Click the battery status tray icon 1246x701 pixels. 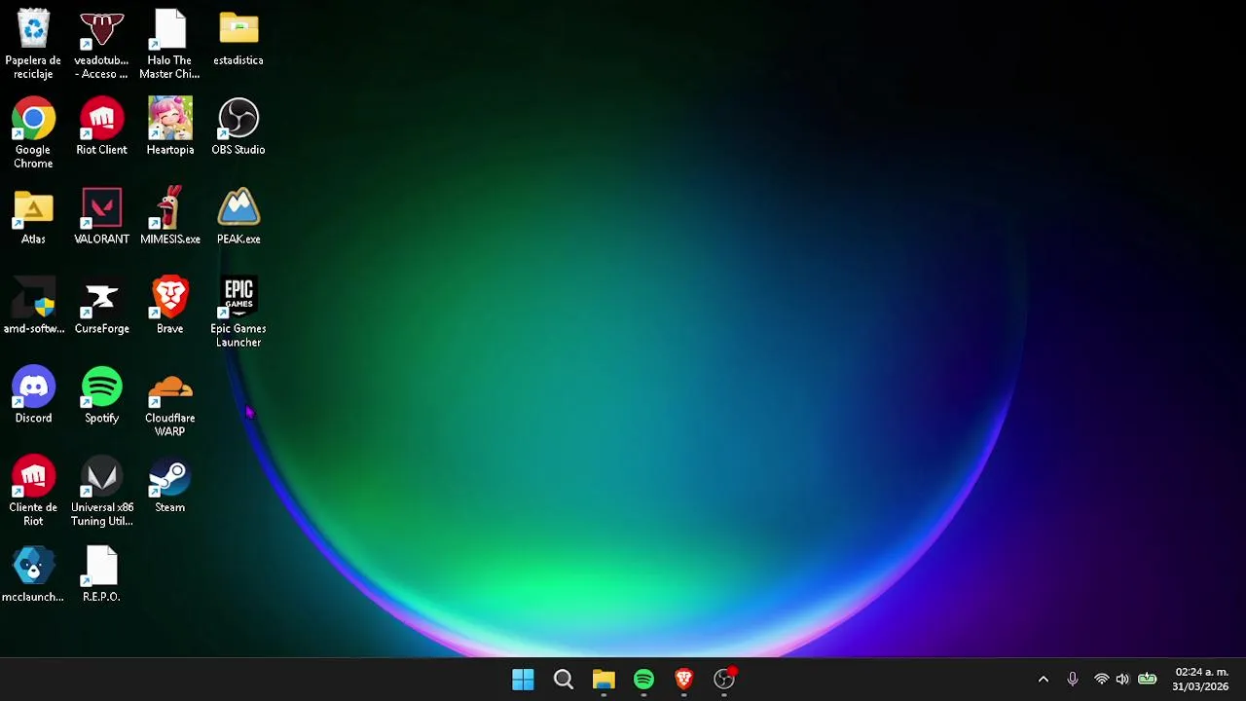pos(1148,680)
